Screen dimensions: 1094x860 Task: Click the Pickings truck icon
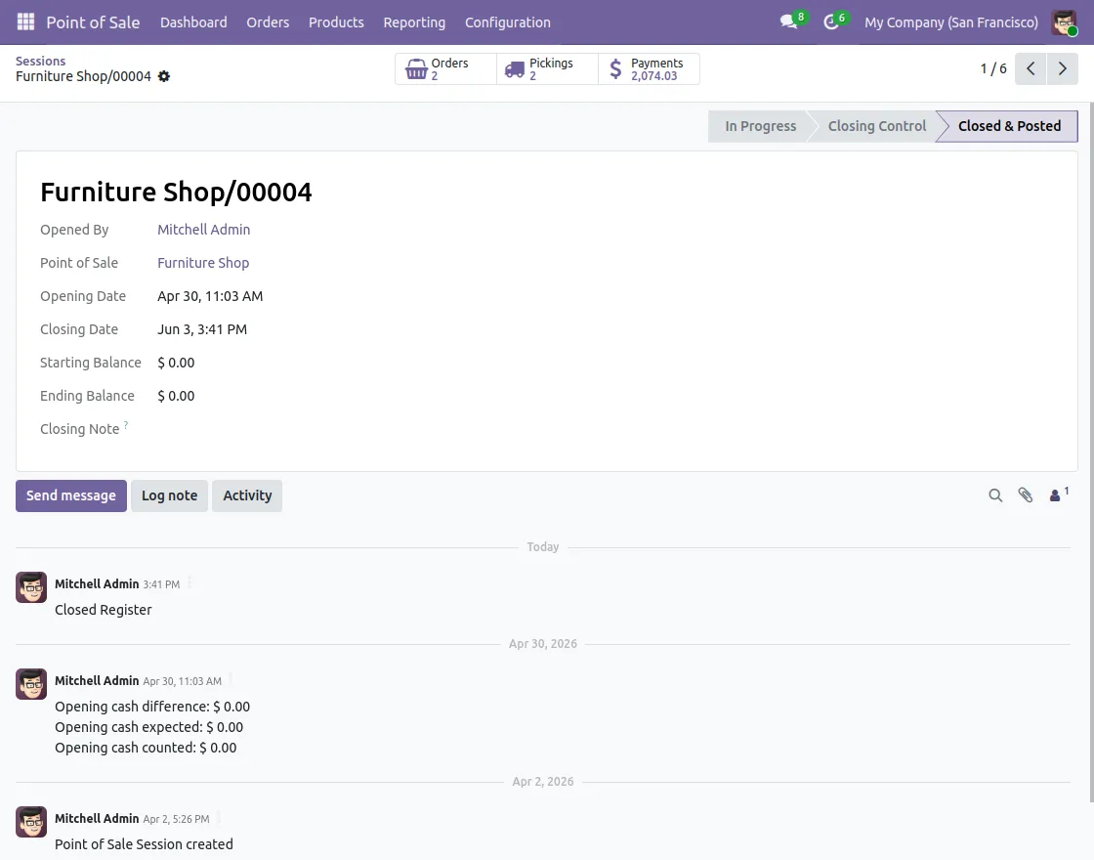click(515, 69)
